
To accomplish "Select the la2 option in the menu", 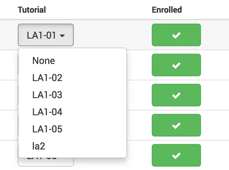I will (x=39, y=146).
